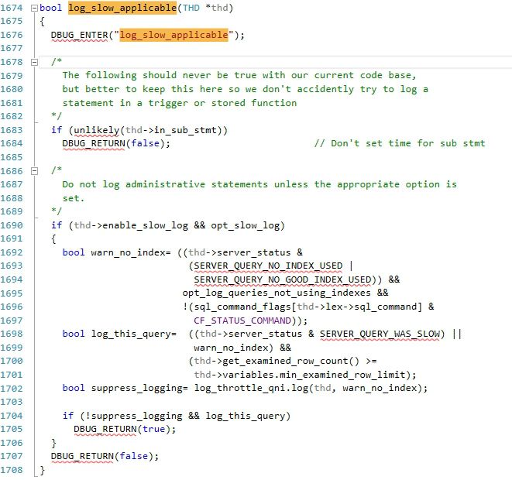Image resolution: width=512 pixels, height=480 pixels.
Task: Click sql_command_flags on line 1696
Action: point(242,307)
